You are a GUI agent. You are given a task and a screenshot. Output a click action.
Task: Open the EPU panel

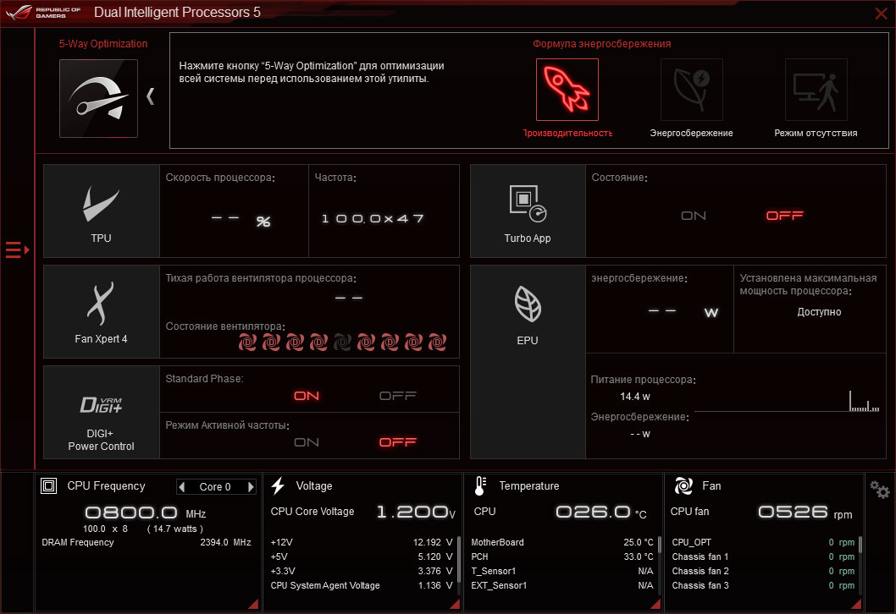coord(528,362)
